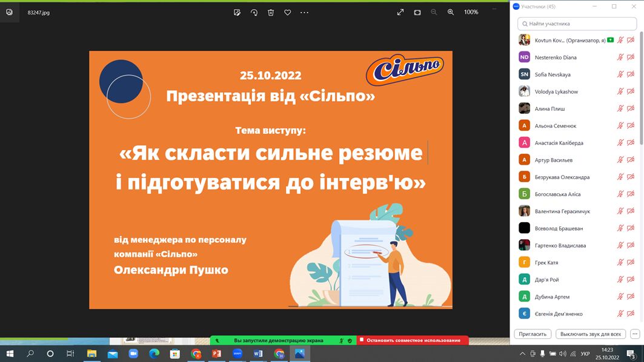Screen dimensions: 644x362
Task: Open the Zoom camera icon on taskbar
Action: pyautogui.click(x=133, y=354)
